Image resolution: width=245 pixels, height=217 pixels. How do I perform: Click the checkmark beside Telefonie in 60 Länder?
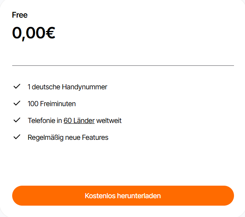17,120
